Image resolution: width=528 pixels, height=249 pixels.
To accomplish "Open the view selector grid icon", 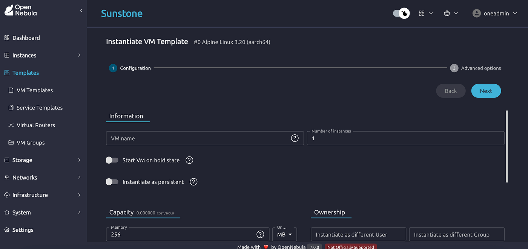I will click(422, 13).
